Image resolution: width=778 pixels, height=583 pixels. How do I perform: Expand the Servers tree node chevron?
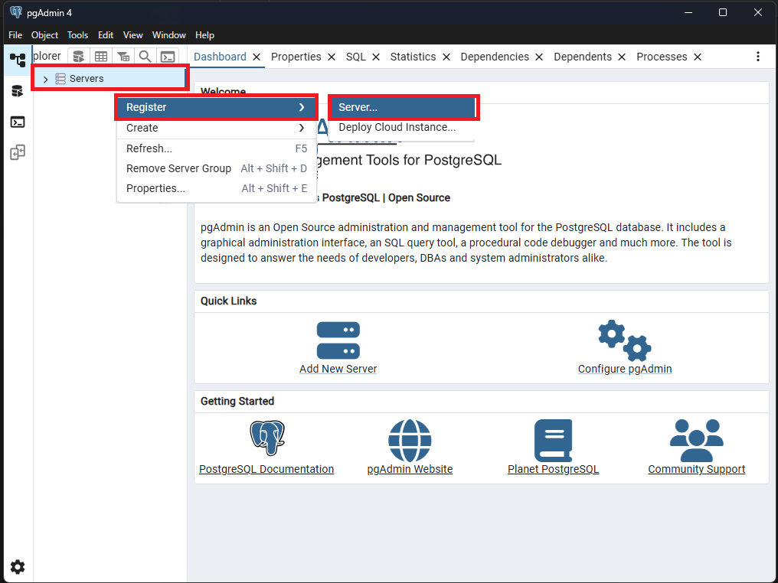(x=46, y=79)
